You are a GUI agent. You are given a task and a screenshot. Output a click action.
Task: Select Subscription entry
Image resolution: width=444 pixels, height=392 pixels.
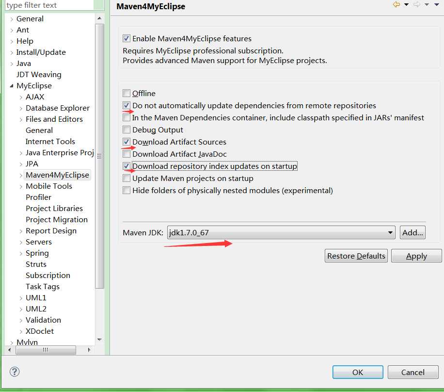(48, 276)
